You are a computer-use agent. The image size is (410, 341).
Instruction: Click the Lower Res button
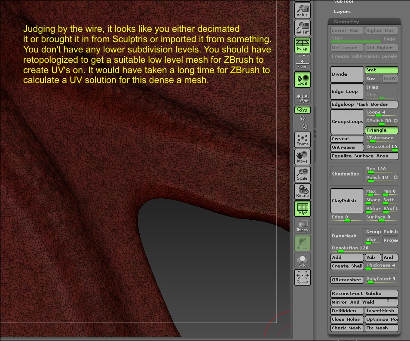[347, 31]
